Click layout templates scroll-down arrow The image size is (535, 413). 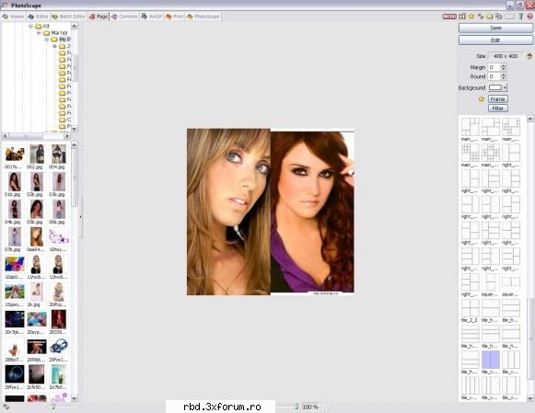[530, 398]
